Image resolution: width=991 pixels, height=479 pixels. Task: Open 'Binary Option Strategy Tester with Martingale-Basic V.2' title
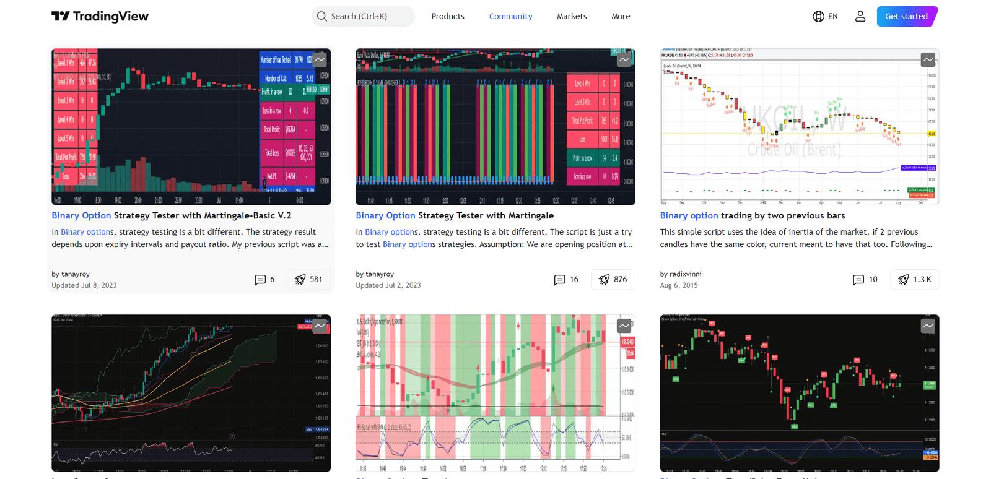click(172, 215)
